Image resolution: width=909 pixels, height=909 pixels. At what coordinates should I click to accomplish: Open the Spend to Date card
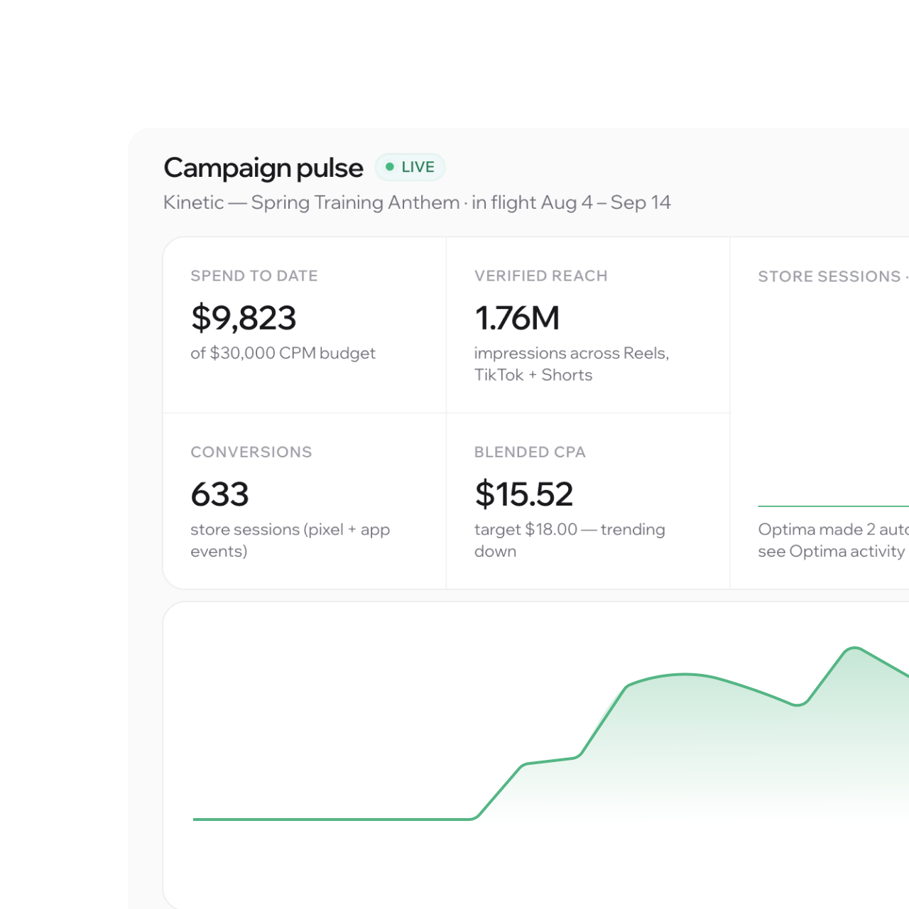point(305,325)
